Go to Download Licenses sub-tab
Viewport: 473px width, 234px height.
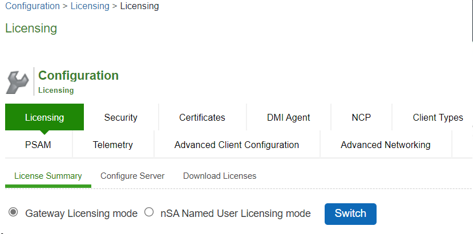[220, 176]
